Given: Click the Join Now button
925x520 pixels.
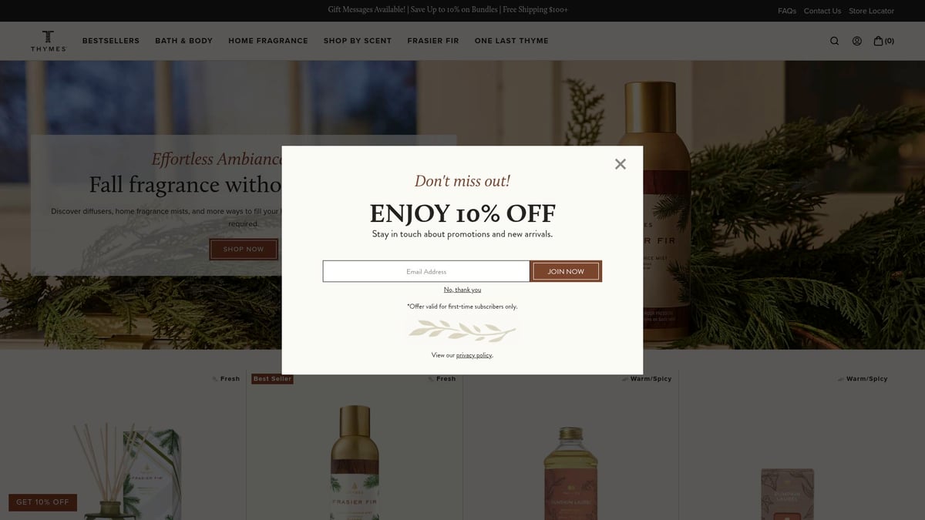Looking at the screenshot, I should 566,271.
